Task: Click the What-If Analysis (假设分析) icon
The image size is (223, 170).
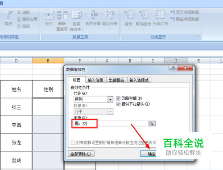Action: click(x=110, y=14)
